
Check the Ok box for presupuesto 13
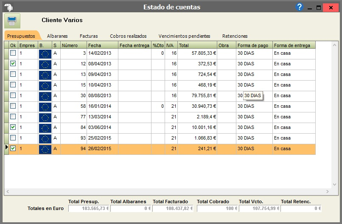click(x=13, y=74)
